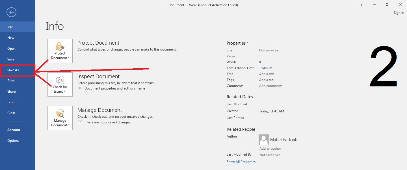407x170 pixels.
Task: Open the Share menu item
Action: tap(17, 91)
